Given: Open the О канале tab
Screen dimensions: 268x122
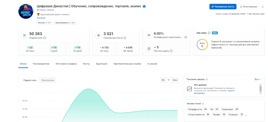Looking at the screenshot, I should pos(152,64).
